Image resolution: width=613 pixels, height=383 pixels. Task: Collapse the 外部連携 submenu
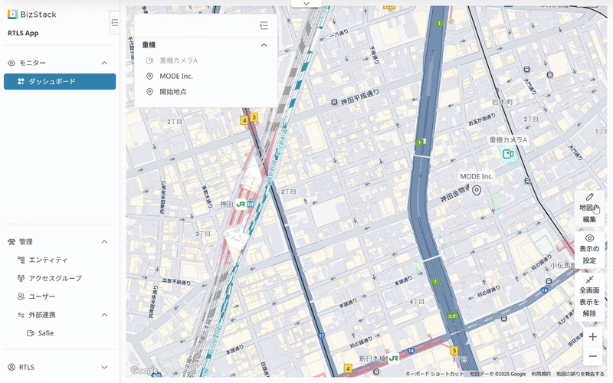pyautogui.click(x=104, y=315)
